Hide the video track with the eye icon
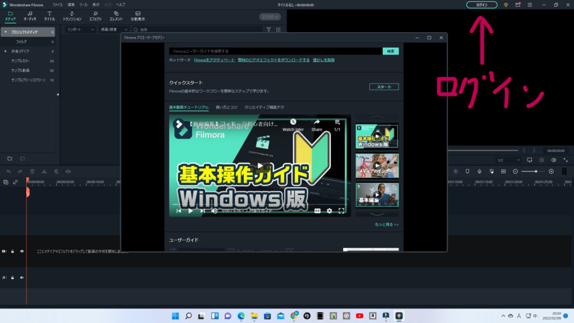This screenshot has width=574, height=323. pyautogui.click(x=22, y=251)
